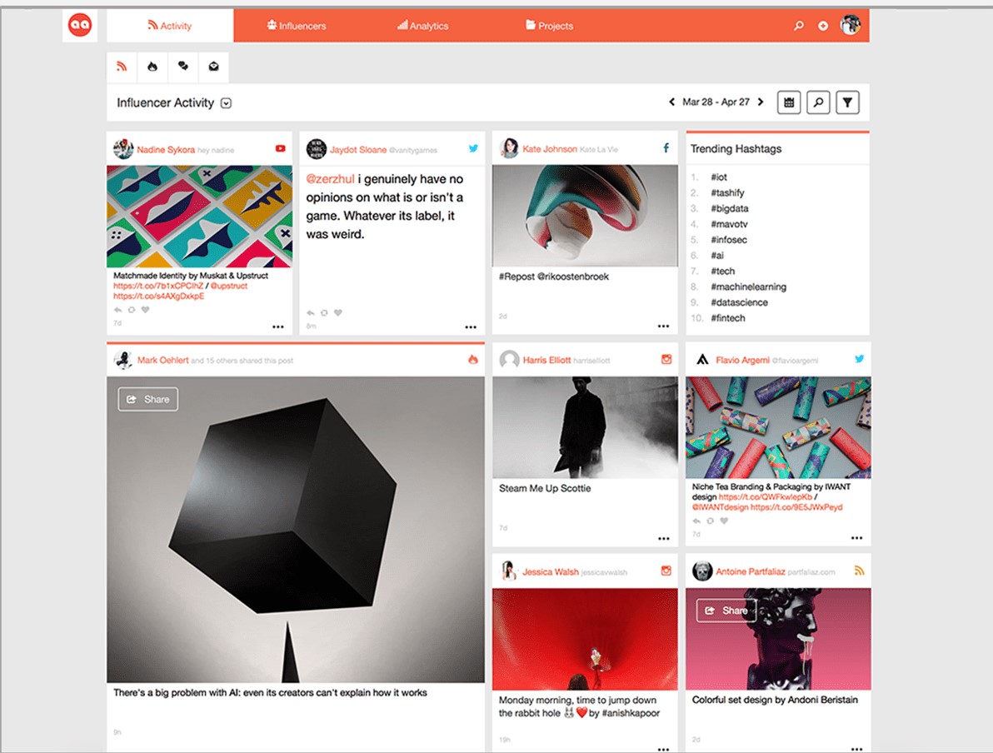Click the plus add icon in top bar
This screenshot has width=993, height=753.
point(823,26)
